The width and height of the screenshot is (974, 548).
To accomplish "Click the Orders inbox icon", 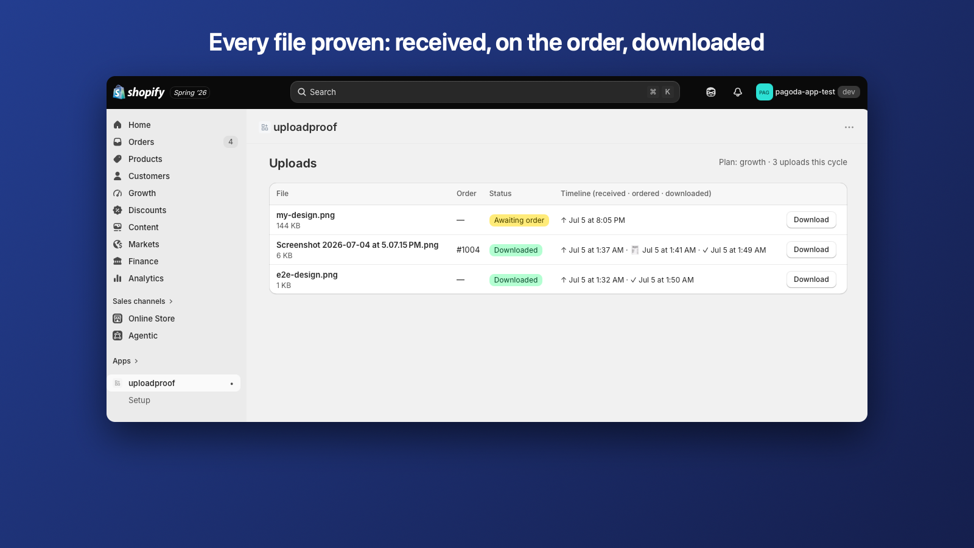I will [117, 142].
